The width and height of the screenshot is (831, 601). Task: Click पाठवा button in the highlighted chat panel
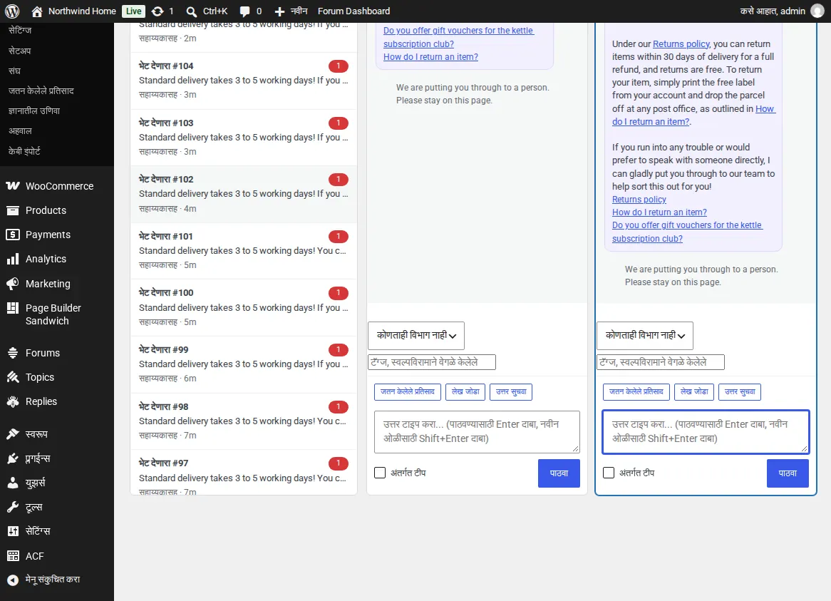point(788,473)
